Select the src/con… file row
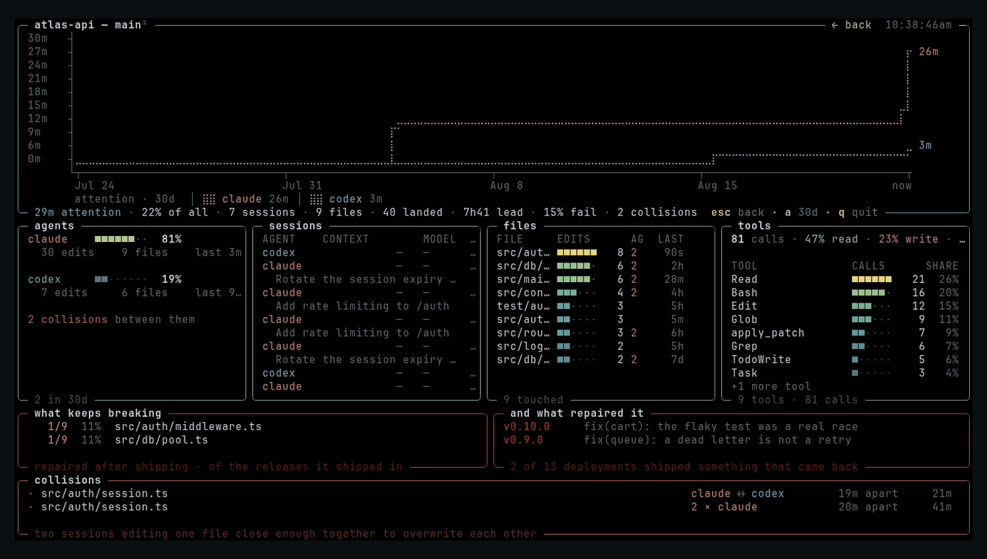This screenshot has width=987, height=559. 590,293
